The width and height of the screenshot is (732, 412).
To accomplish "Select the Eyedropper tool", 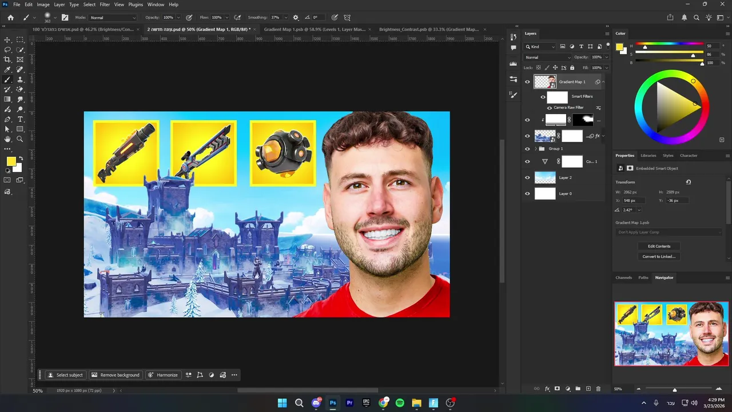I will pos(7,70).
